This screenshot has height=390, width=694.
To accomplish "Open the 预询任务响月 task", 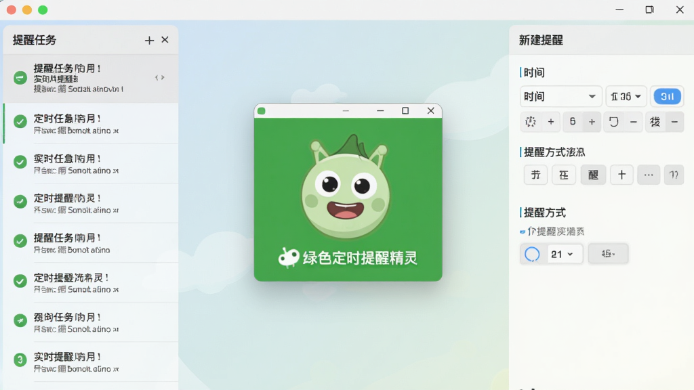I will tap(91, 322).
